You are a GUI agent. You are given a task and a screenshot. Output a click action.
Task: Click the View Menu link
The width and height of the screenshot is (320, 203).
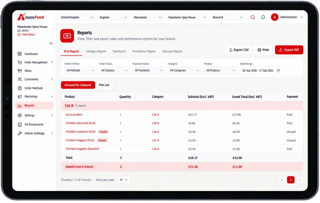tap(28, 34)
